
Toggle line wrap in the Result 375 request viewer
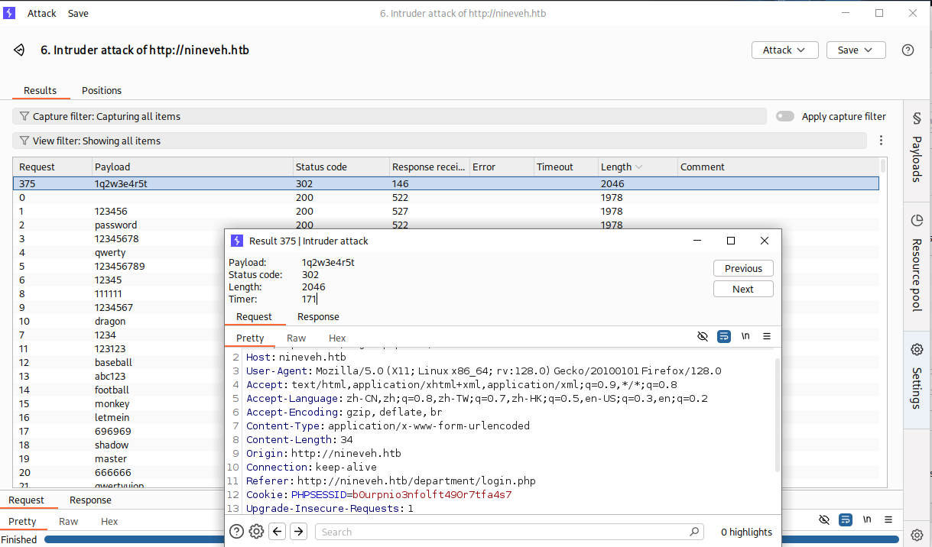[x=724, y=336]
